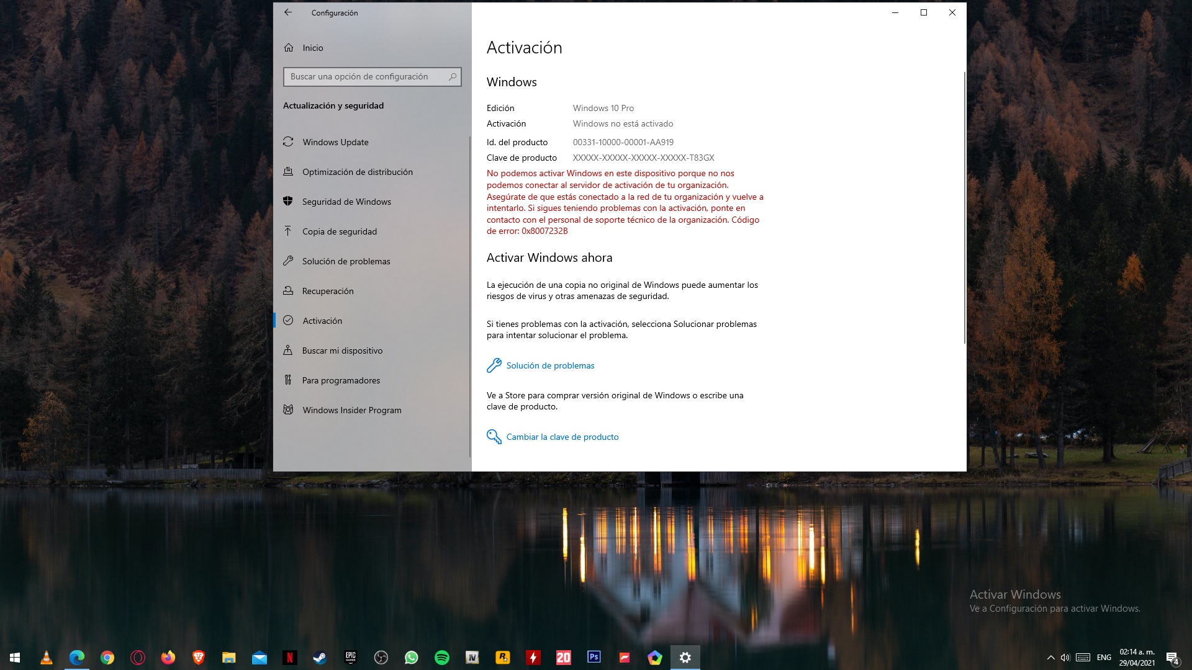Show hidden system tray icons

[1050, 658]
